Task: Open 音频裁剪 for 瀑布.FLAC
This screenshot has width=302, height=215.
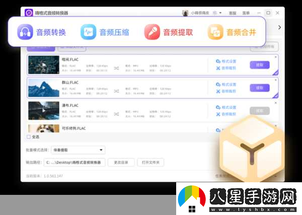Action: 226,114
